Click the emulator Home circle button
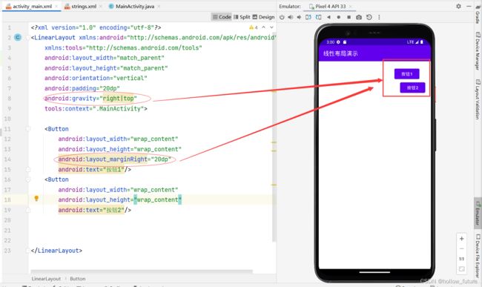 (339, 17)
